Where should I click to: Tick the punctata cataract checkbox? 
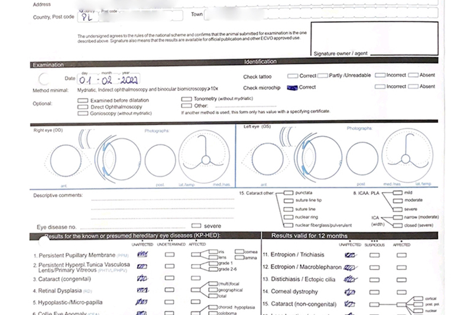[289, 193]
